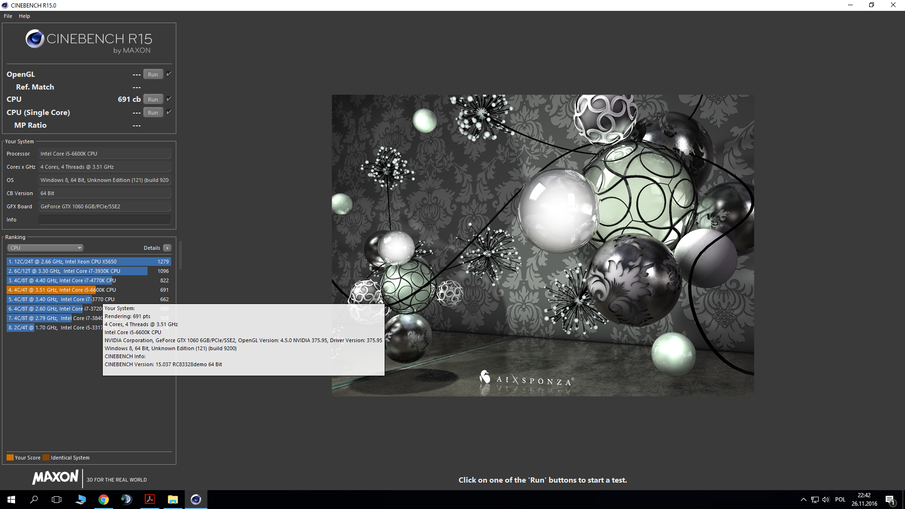
Task: Open Adobe Acrobat from the taskbar
Action: coord(150,500)
